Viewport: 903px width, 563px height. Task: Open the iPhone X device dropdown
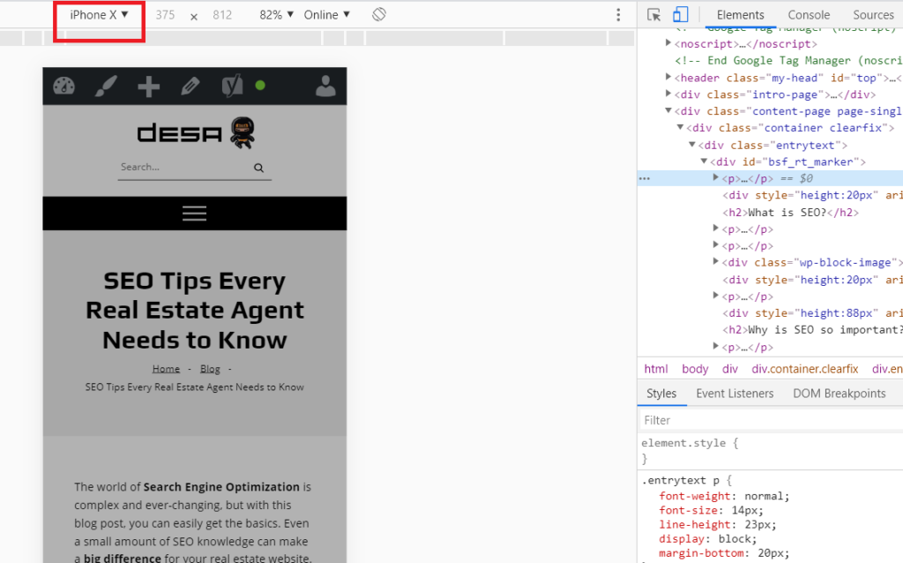99,15
